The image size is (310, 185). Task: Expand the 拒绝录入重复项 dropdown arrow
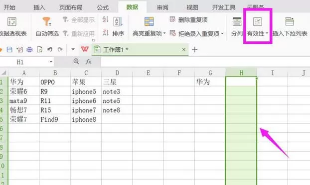pos(222,33)
